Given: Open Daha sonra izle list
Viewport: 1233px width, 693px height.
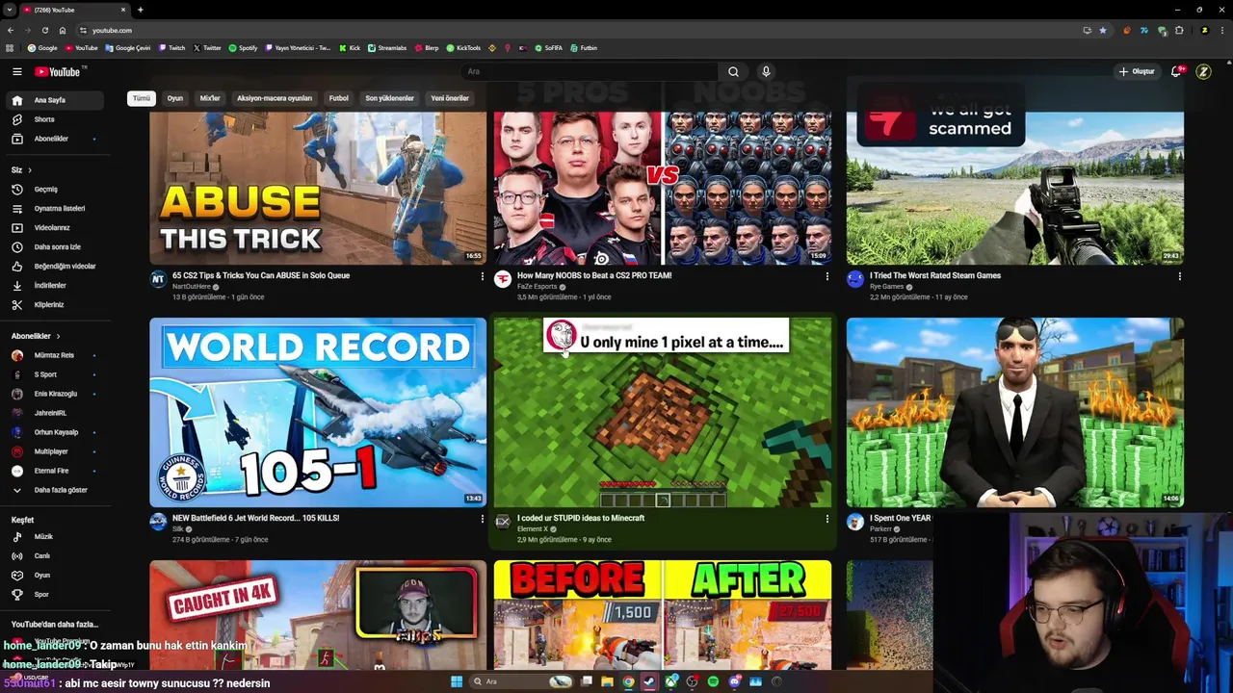Looking at the screenshot, I should (x=56, y=246).
